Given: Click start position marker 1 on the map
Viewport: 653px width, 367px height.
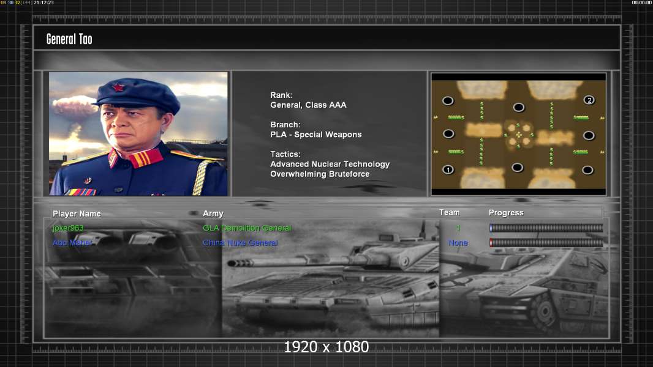Looking at the screenshot, I should tap(448, 169).
